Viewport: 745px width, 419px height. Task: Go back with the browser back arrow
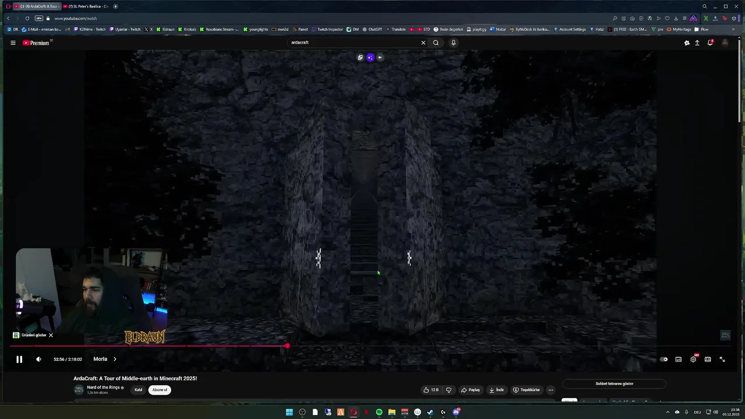click(8, 19)
